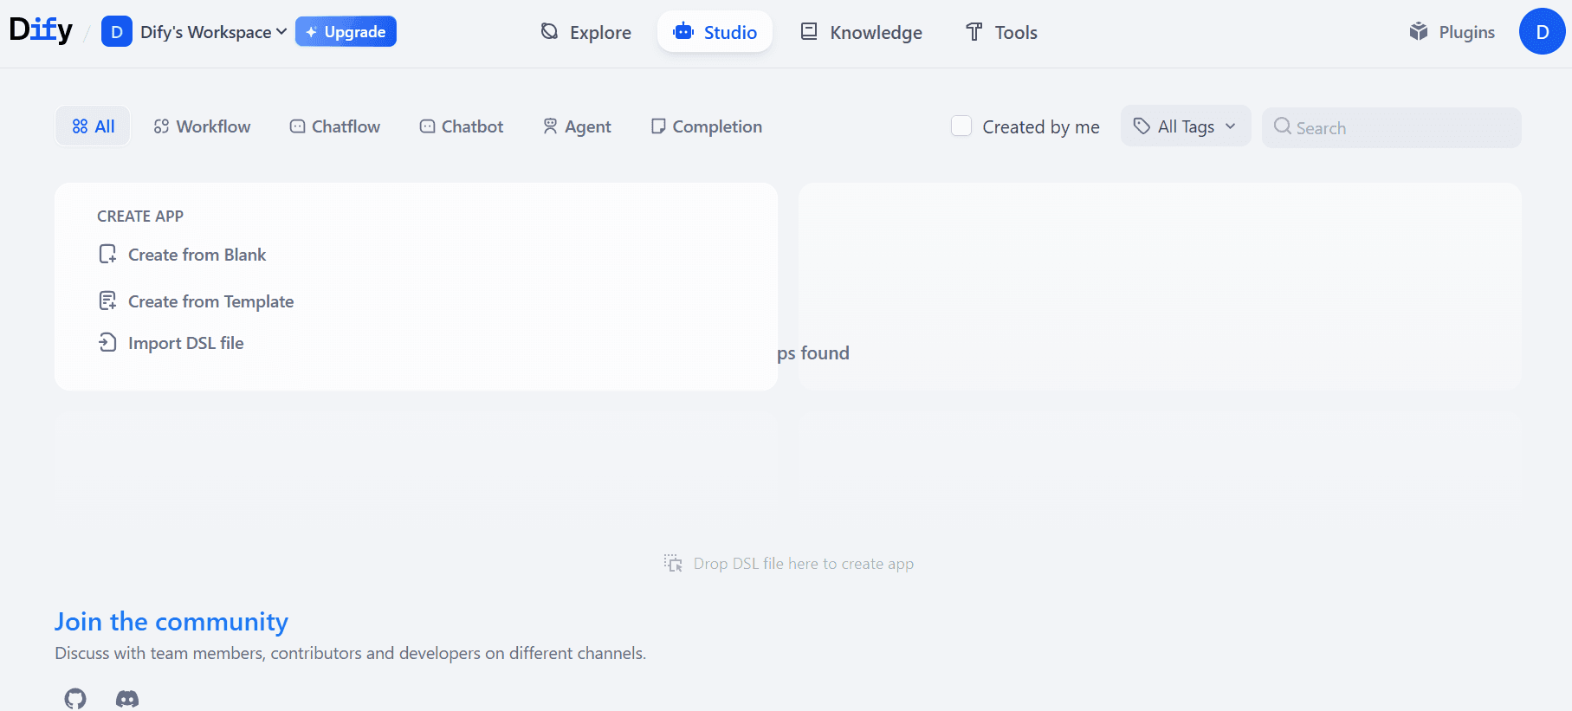
Task: Open the GitHub community link icon
Action: point(75,698)
